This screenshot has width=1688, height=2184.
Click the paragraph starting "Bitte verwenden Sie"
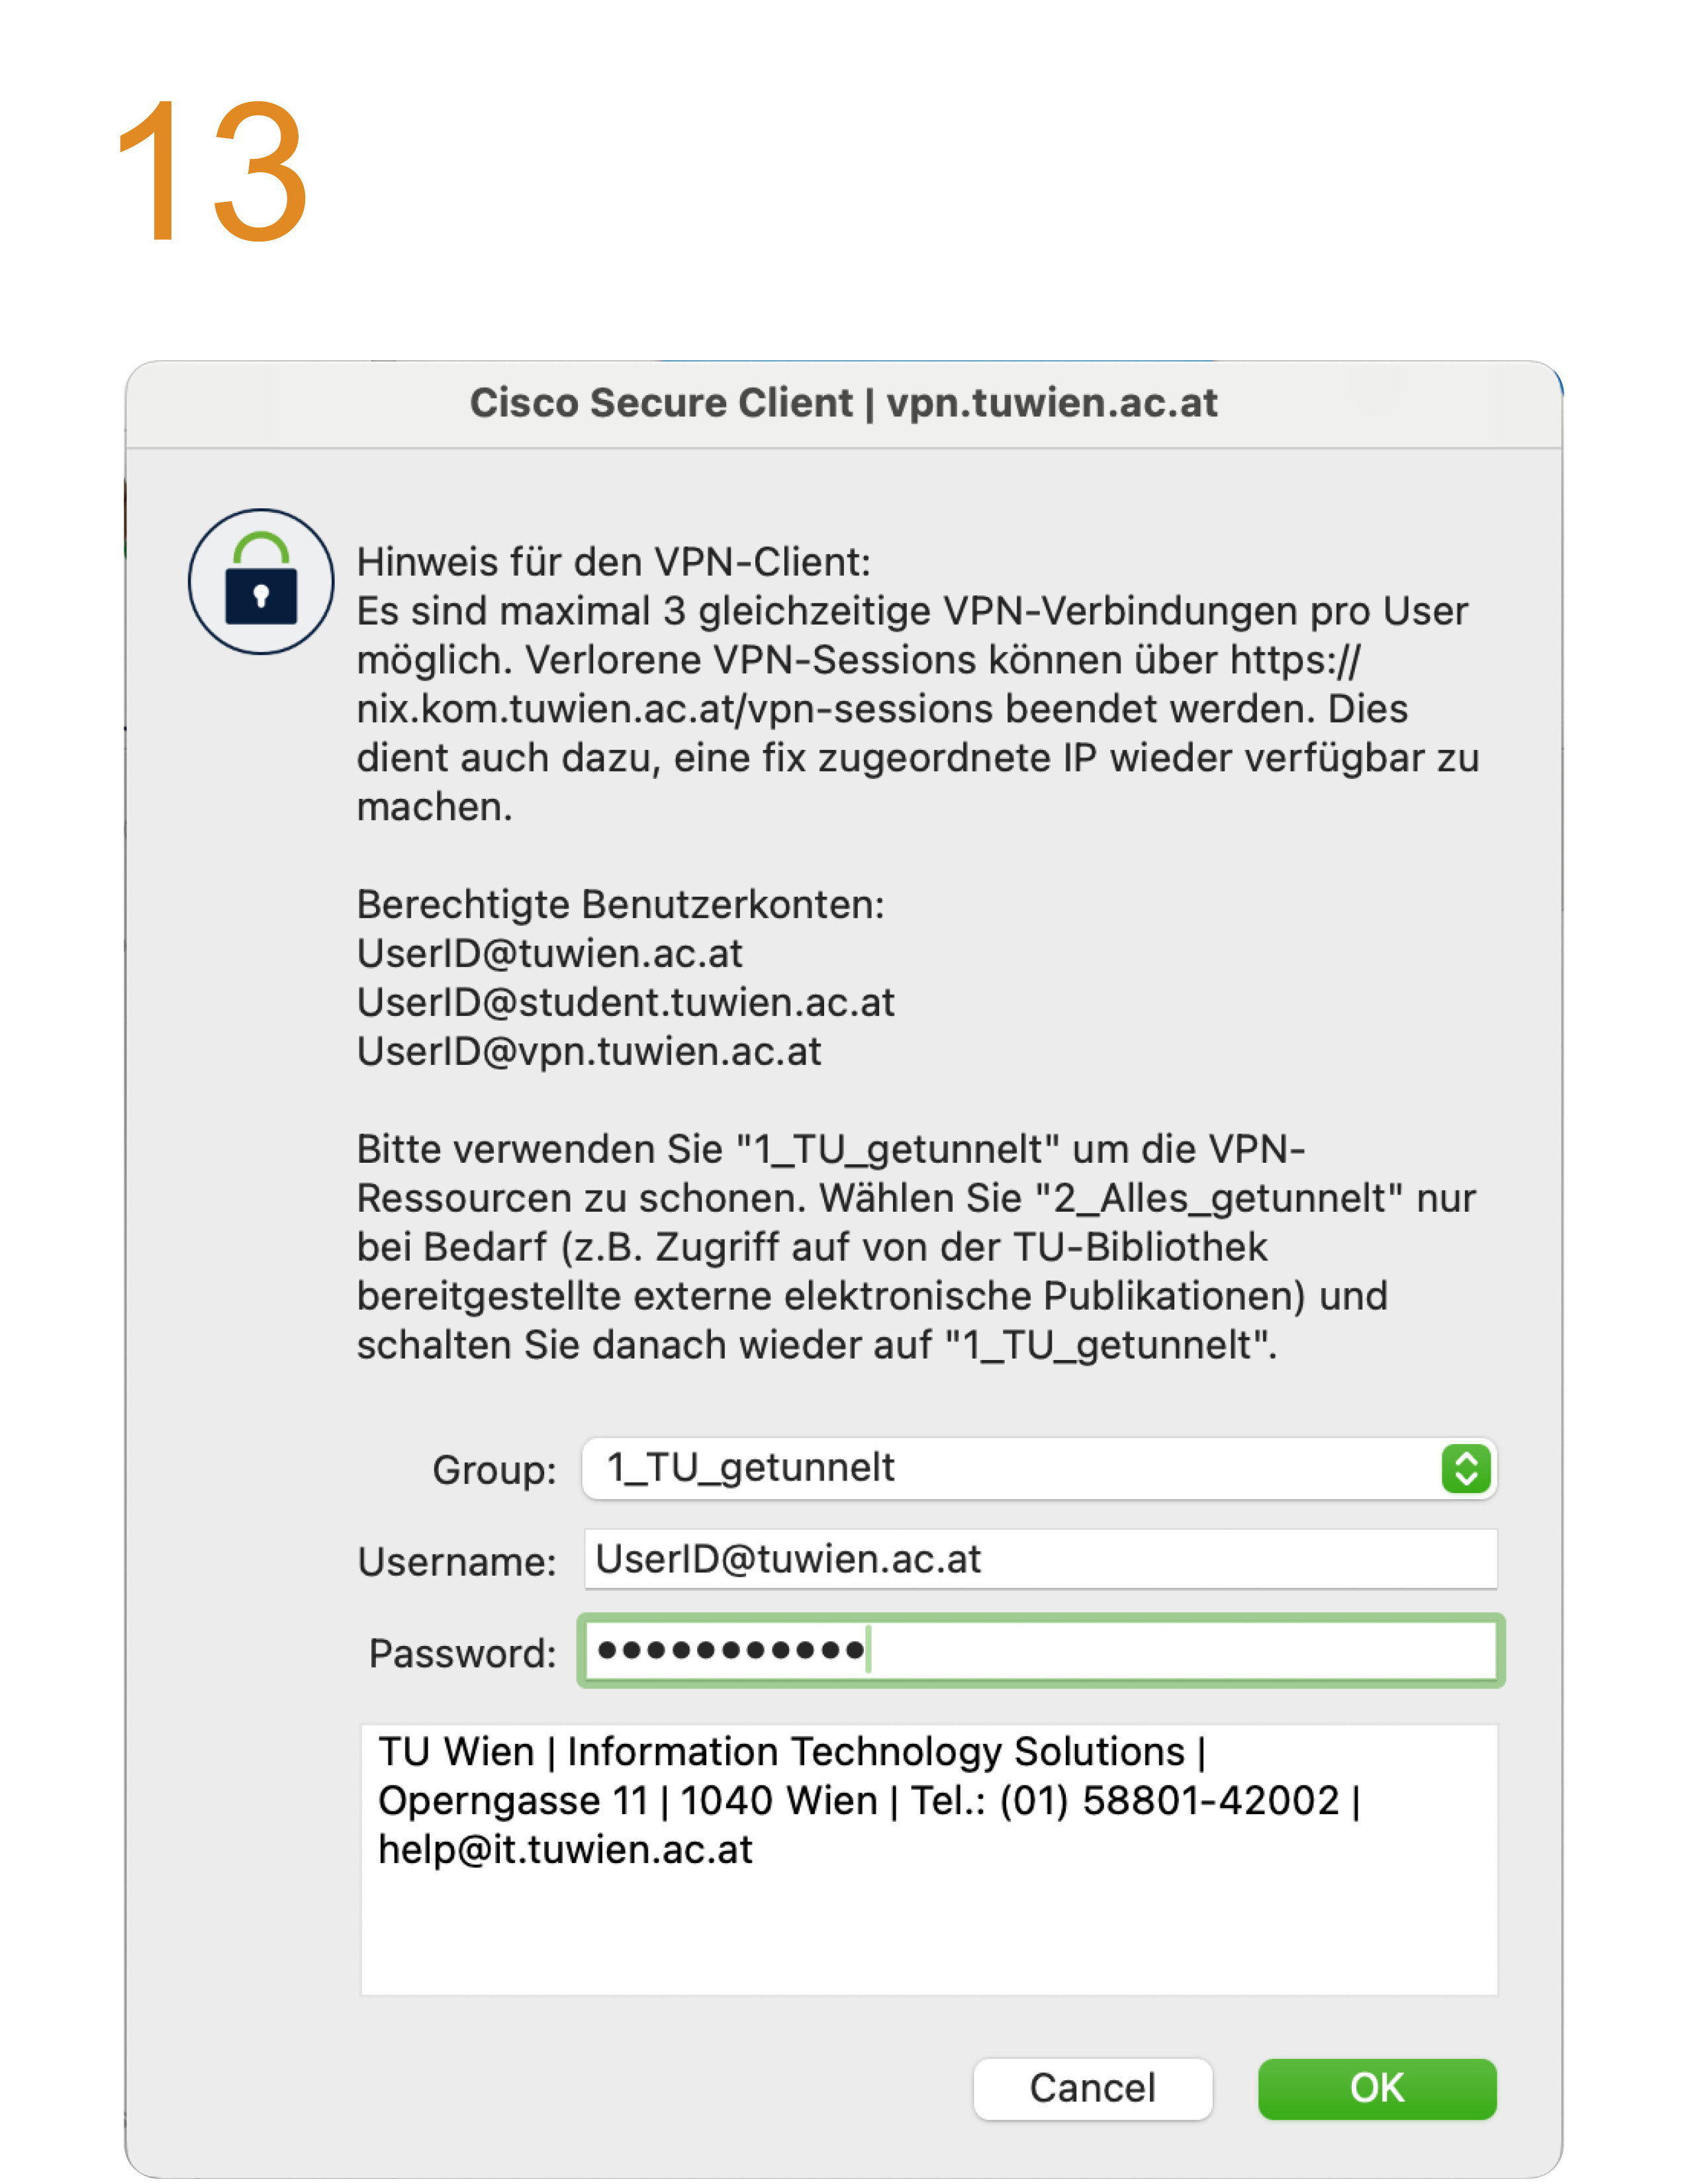[917, 1247]
